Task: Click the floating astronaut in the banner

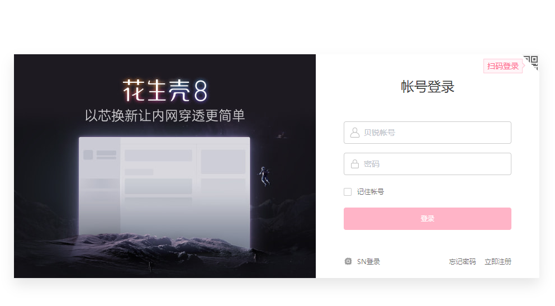Action: (264, 176)
